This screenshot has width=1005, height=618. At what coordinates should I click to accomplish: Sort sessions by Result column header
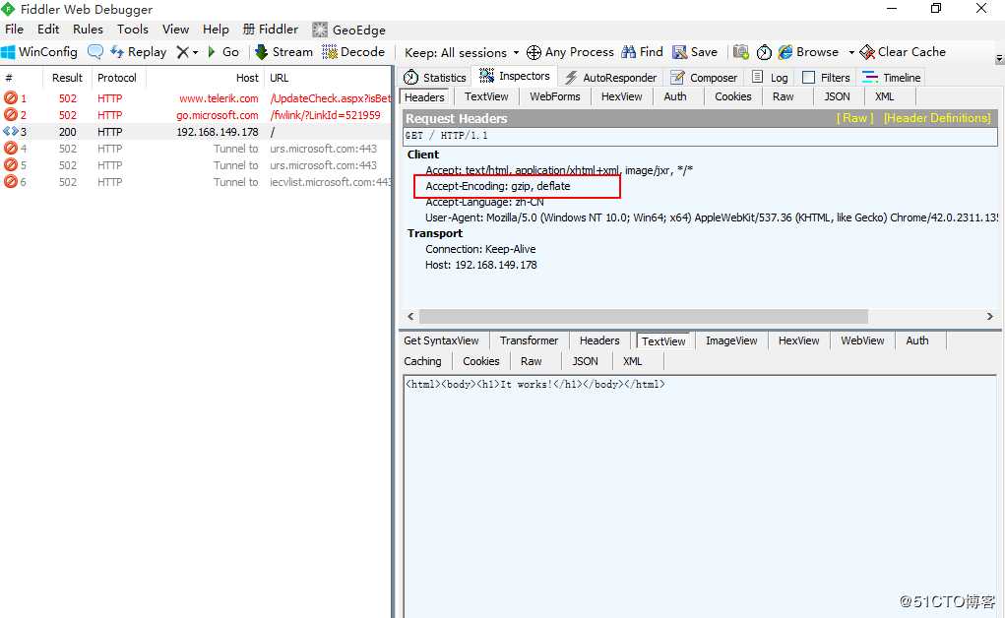[x=67, y=78]
